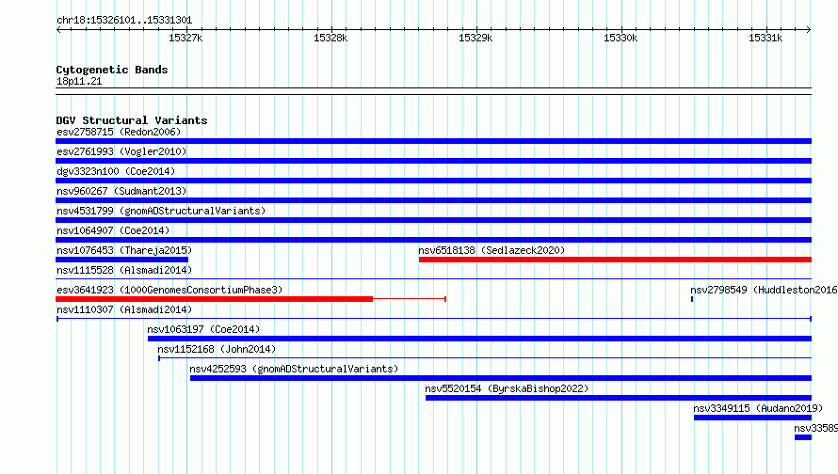Click the 15327k ruler tick label
The height and width of the screenshot is (474, 838).
[185, 38]
